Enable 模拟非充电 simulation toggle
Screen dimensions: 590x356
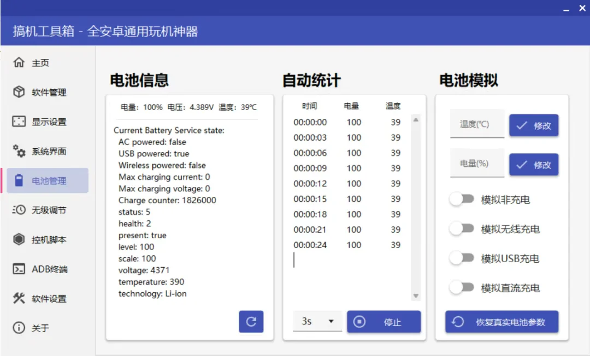pos(462,200)
